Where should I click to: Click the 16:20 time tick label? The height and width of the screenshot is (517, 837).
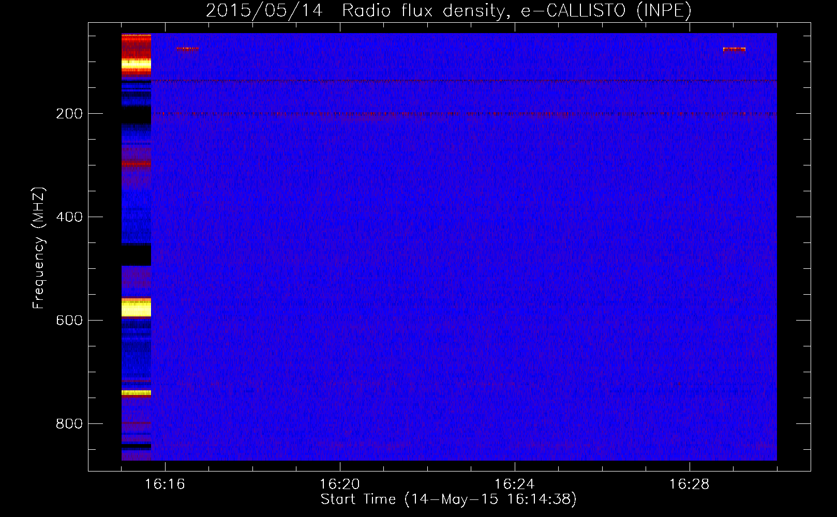point(340,484)
